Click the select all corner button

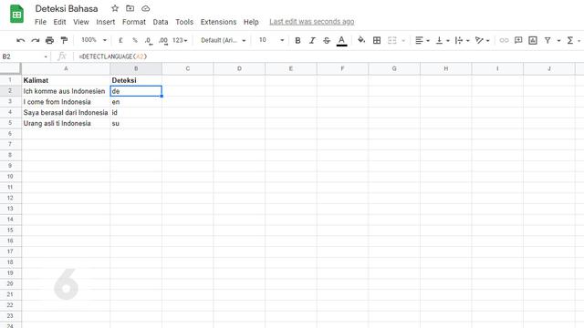(x=10, y=69)
